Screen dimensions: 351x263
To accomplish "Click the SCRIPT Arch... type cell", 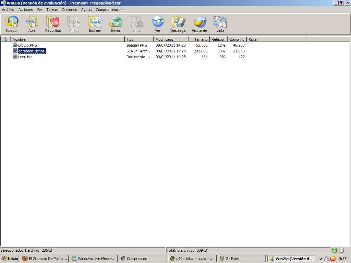I will point(139,51).
